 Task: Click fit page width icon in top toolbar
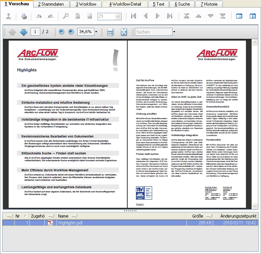pyautogui.click(x=90, y=16)
